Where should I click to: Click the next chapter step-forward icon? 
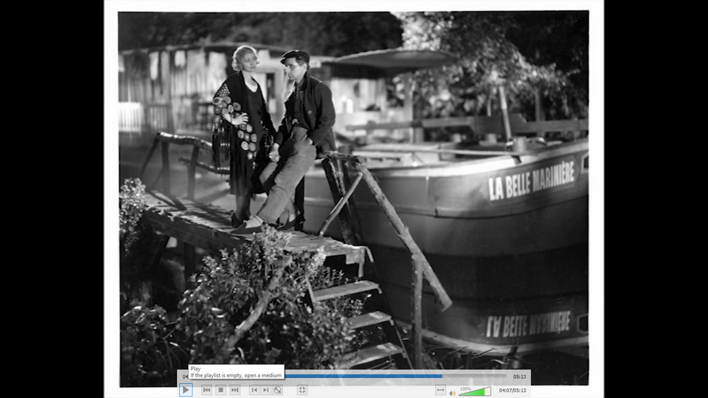pos(266,390)
